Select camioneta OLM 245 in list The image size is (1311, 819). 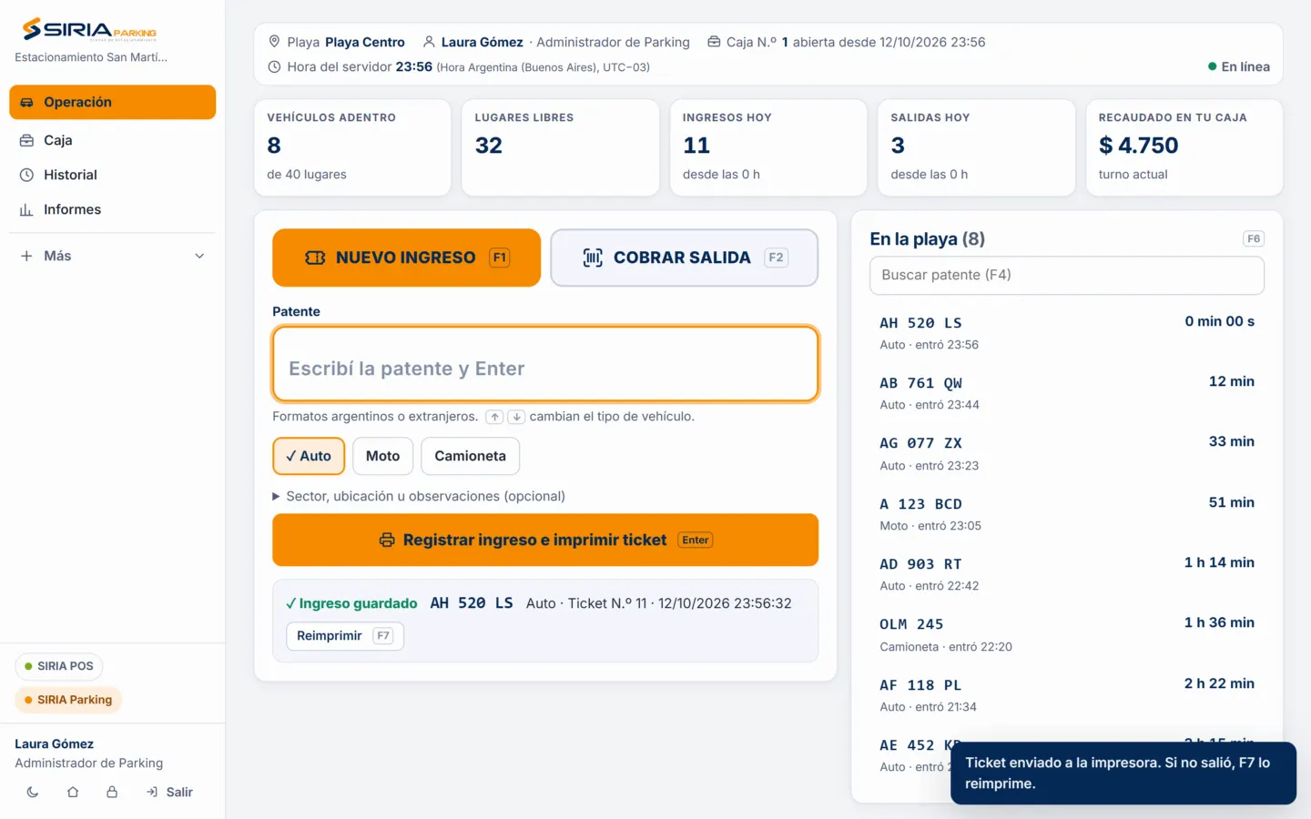[1066, 634]
